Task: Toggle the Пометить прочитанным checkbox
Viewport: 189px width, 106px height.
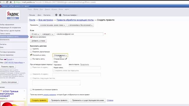Action: coord(31,52)
